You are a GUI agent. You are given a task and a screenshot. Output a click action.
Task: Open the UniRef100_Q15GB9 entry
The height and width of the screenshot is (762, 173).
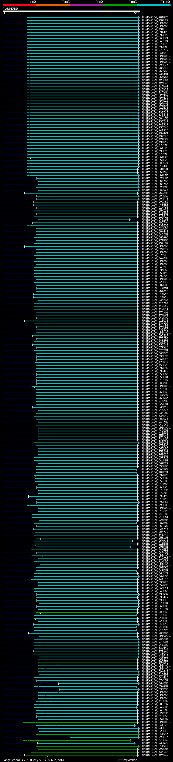[155, 674]
